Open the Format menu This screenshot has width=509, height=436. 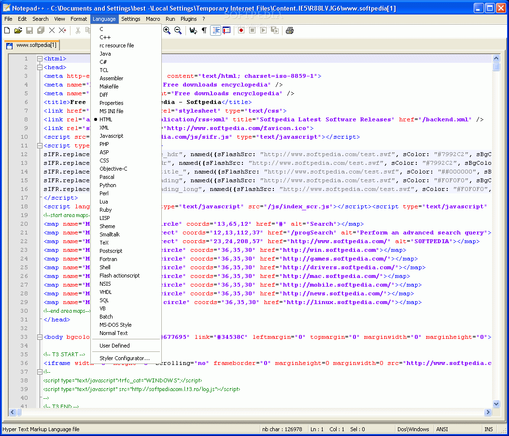pyautogui.click(x=79, y=19)
